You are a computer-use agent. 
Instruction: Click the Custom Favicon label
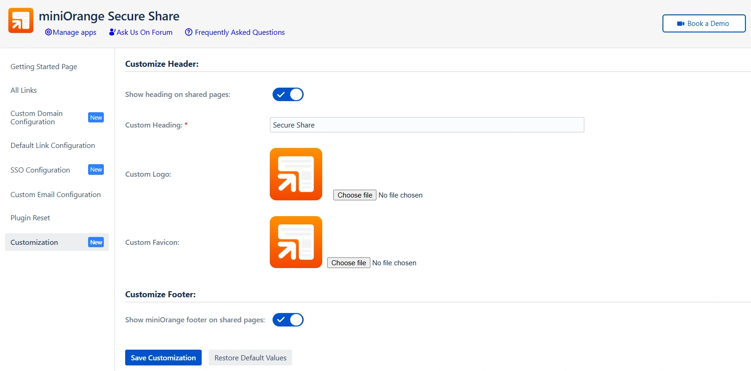pyautogui.click(x=152, y=243)
